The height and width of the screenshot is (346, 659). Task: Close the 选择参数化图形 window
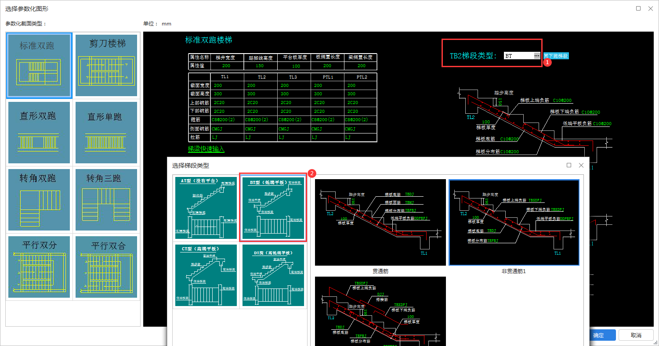[x=651, y=8]
